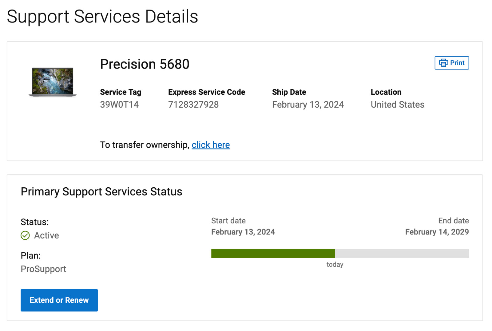Click the Print button
The image size is (492, 331).
pos(451,63)
